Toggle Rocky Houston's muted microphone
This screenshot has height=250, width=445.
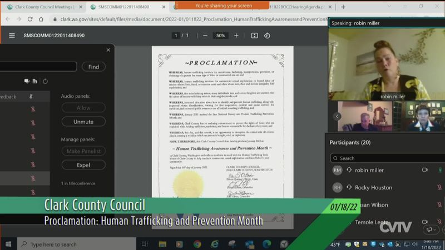click(x=439, y=188)
